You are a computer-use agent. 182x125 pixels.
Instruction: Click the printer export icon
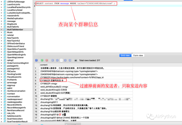pos(76,60)
